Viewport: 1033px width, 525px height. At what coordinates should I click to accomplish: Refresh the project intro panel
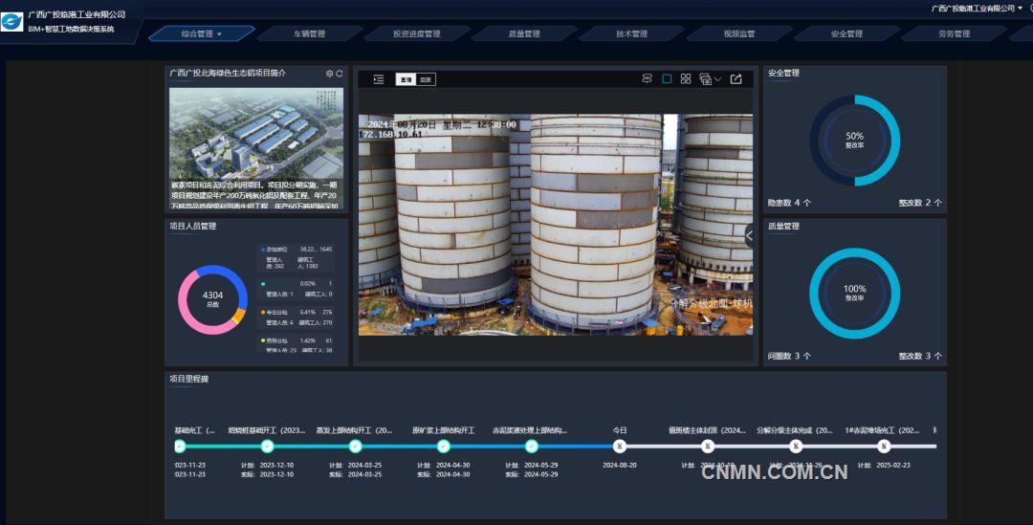(339, 74)
